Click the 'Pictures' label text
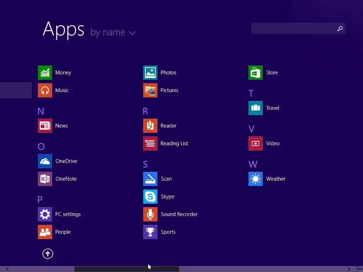 click(169, 90)
